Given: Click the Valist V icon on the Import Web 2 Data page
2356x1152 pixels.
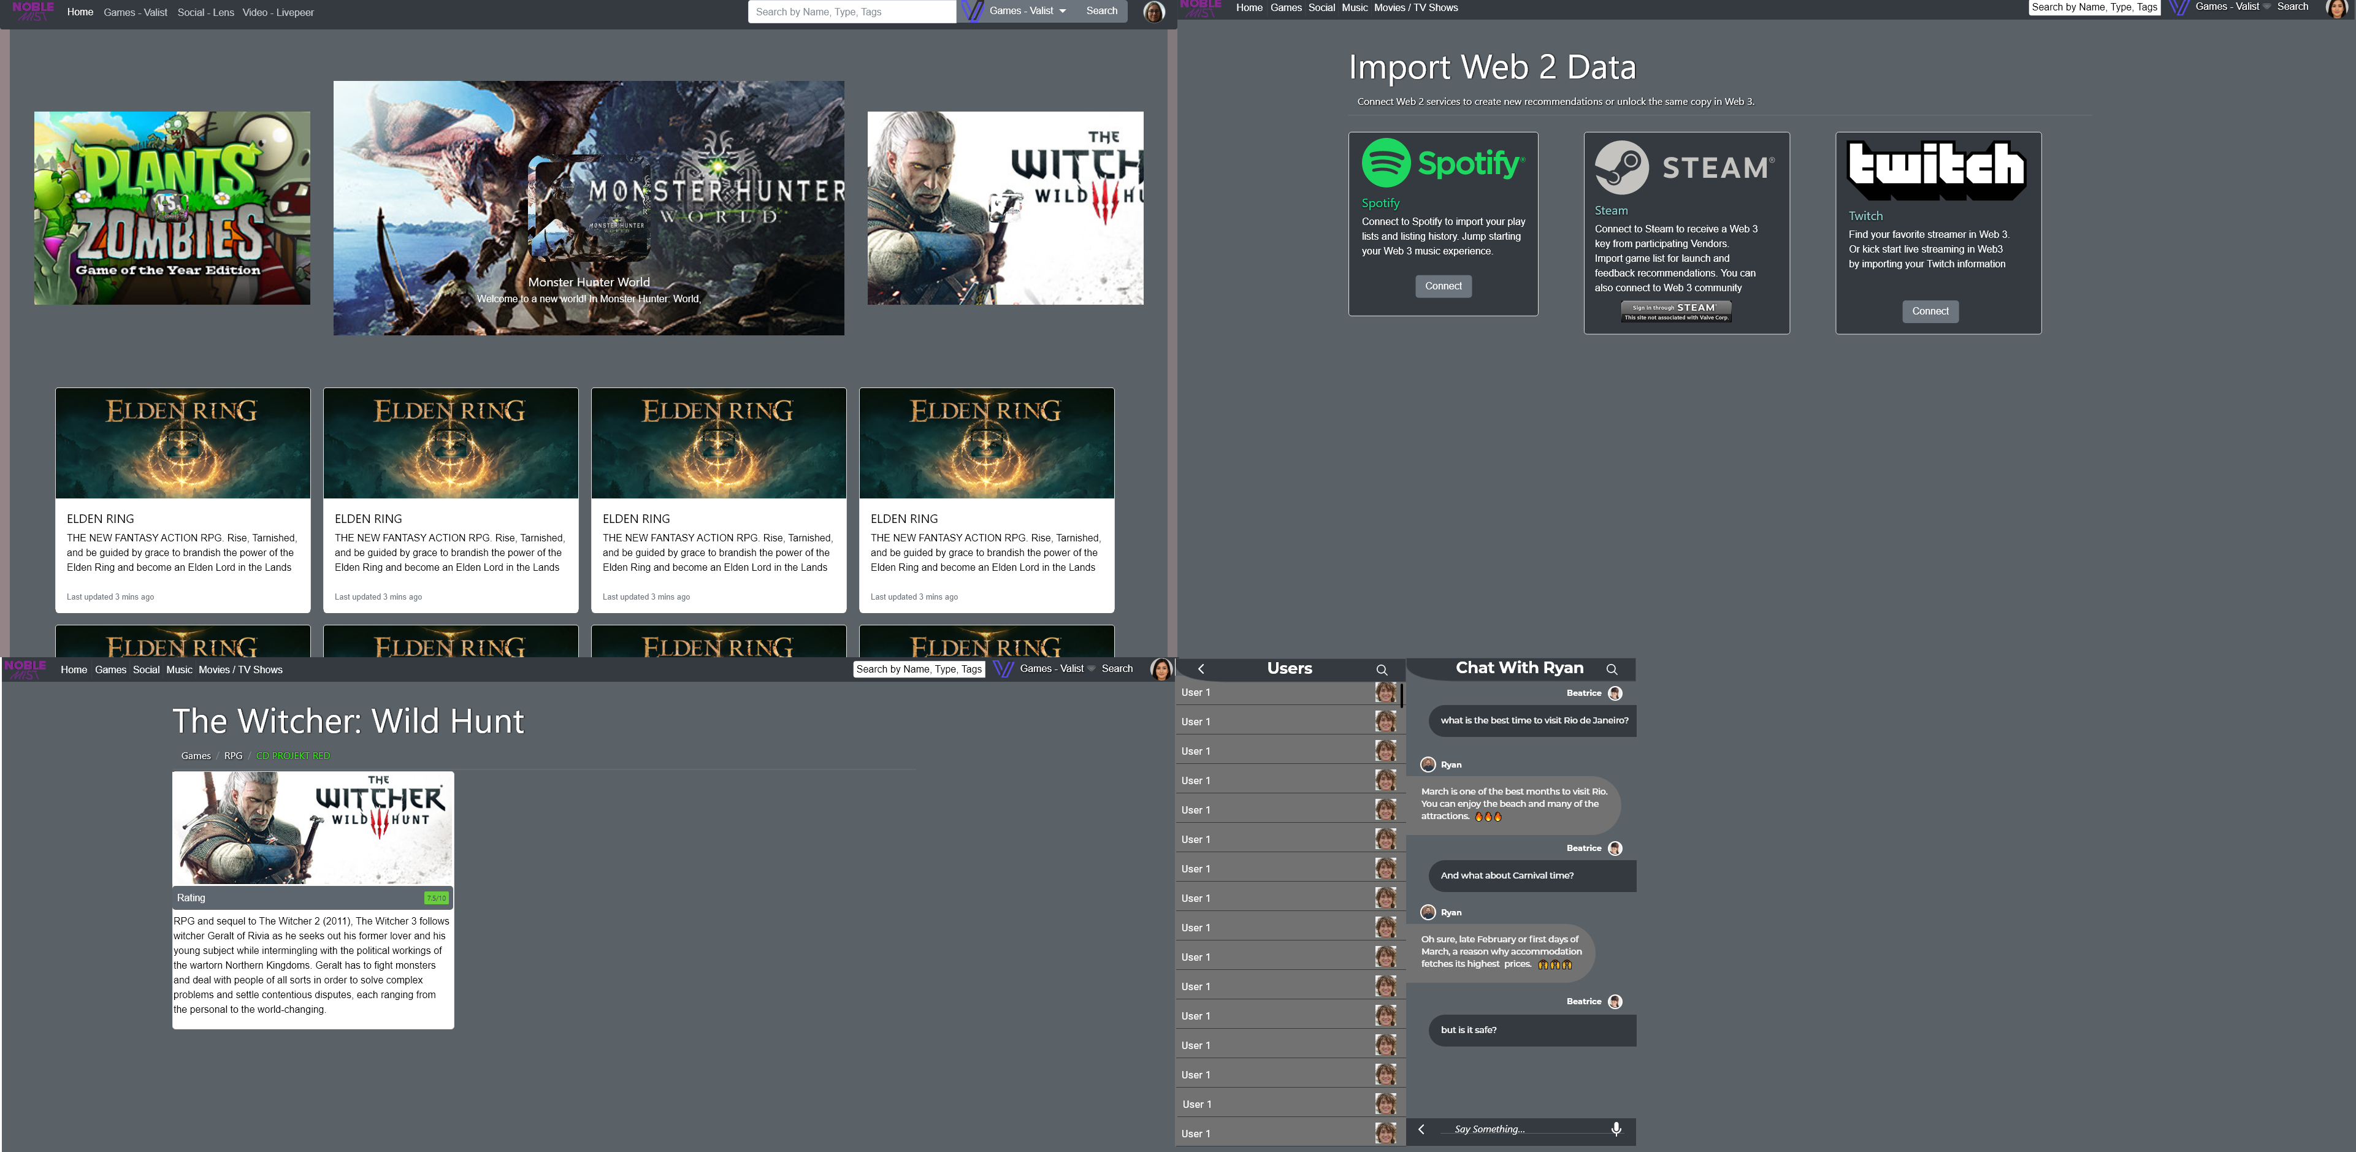Looking at the screenshot, I should point(2179,7).
